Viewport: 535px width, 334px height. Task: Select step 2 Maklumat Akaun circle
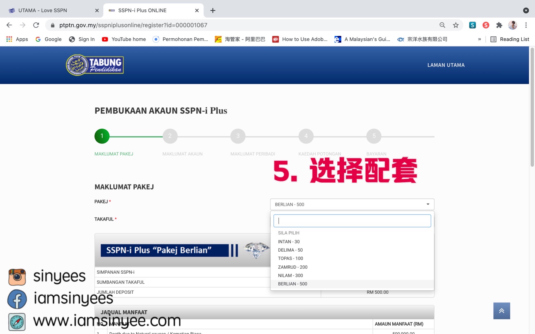coord(170,136)
